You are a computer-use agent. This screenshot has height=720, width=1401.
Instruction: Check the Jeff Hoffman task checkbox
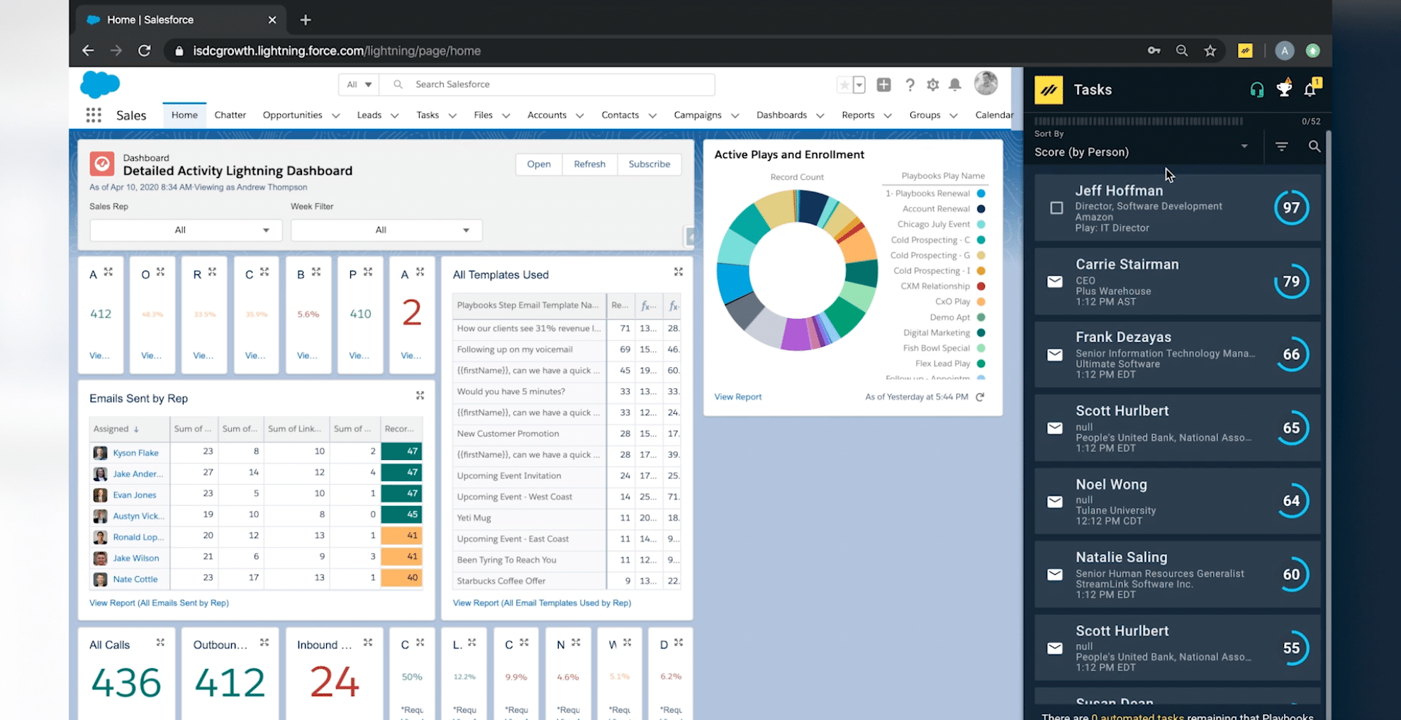[x=1056, y=208]
